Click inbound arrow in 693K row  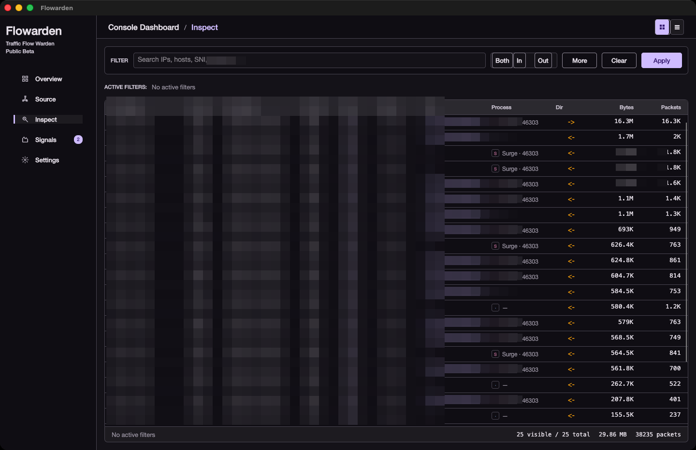tap(571, 230)
